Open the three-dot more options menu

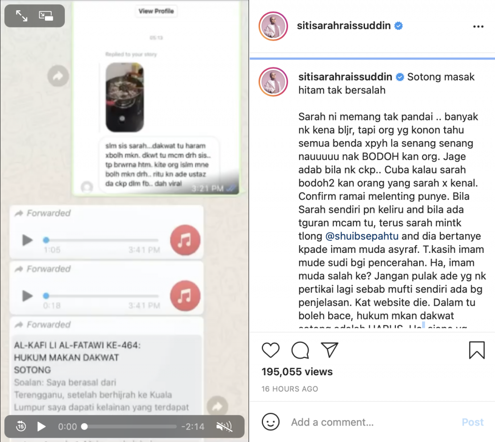(478, 27)
